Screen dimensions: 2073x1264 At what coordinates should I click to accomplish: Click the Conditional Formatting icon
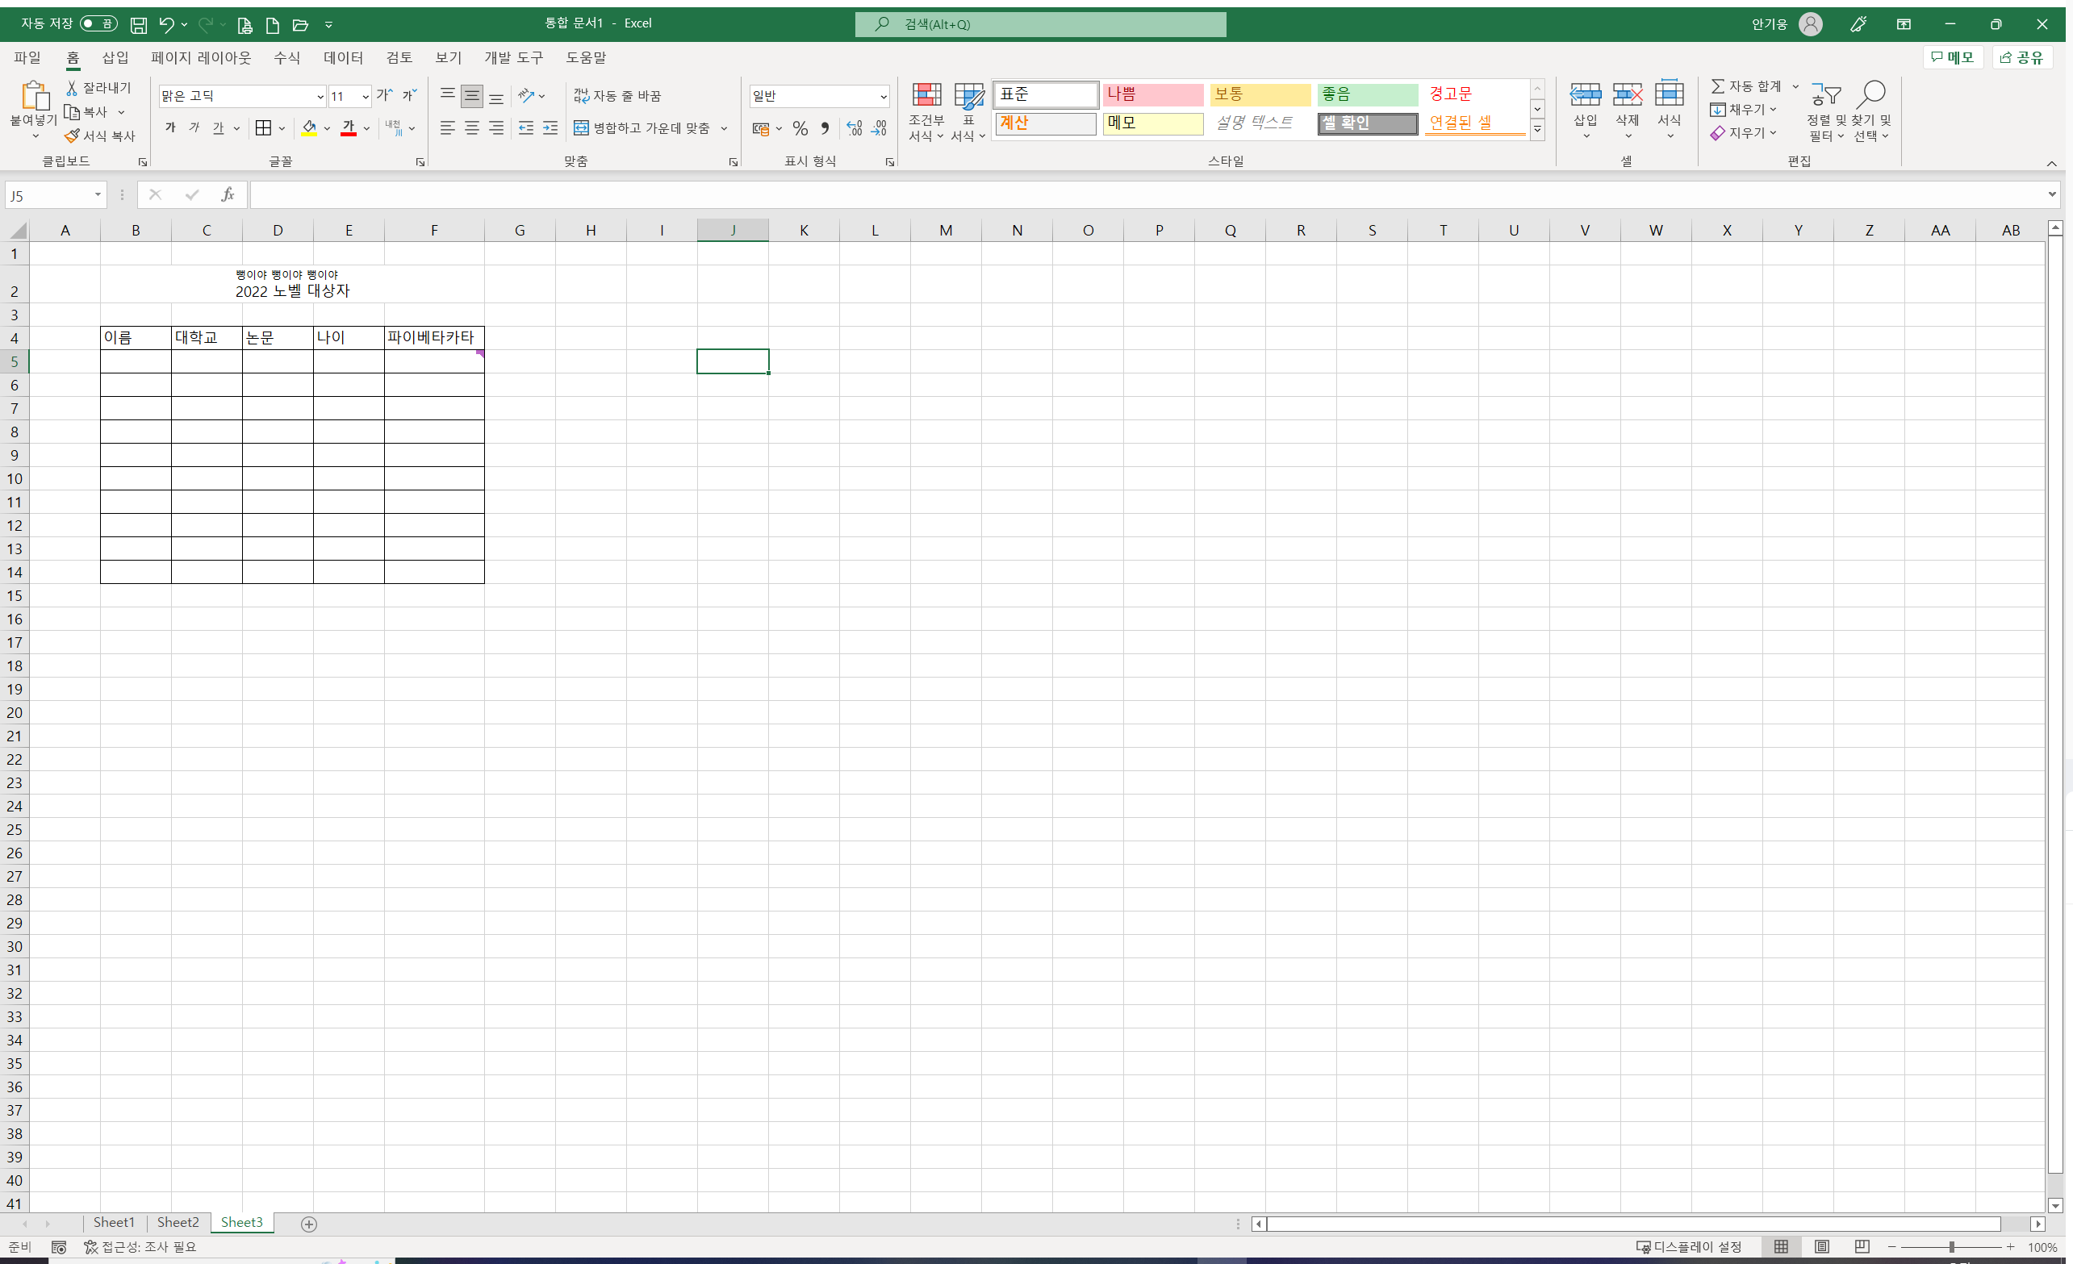tap(926, 96)
